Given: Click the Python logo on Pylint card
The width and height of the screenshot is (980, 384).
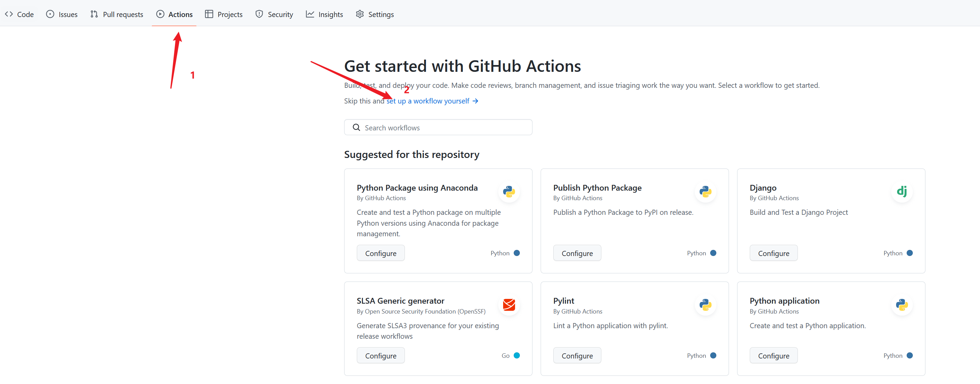Looking at the screenshot, I should pos(705,305).
